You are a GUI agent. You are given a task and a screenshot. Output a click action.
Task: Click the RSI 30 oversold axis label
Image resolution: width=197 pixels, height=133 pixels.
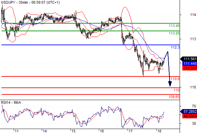pos(194,123)
